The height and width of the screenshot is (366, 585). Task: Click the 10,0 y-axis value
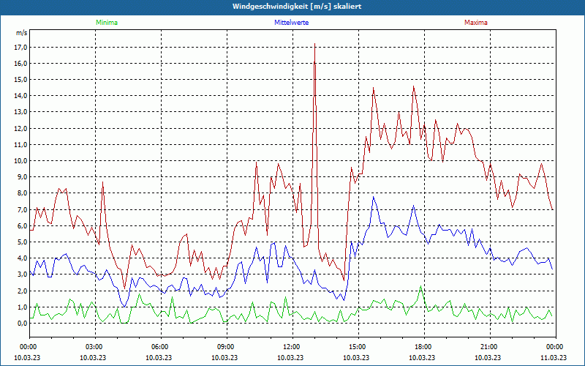[20, 160]
